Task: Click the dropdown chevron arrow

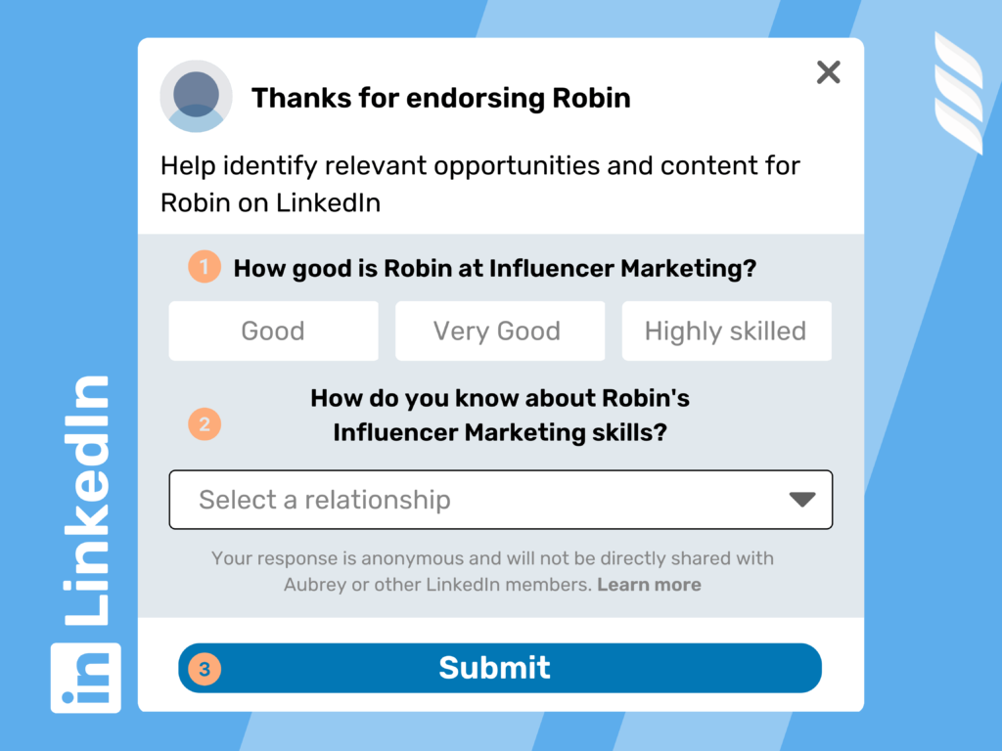Action: tap(801, 500)
